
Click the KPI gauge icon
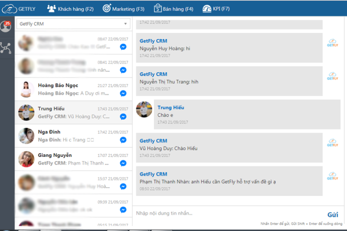[207, 9]
